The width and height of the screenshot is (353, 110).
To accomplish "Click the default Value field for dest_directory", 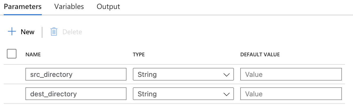I will tap(291, 94).
